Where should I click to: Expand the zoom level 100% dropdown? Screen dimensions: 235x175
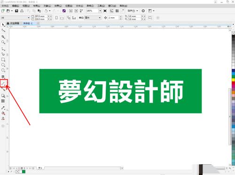coord(100,11)
